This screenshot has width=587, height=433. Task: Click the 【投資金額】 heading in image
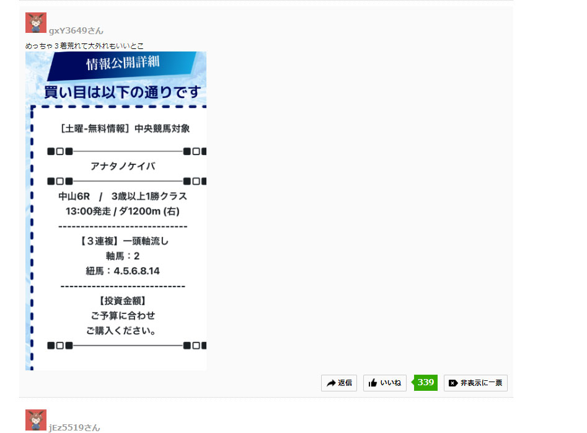coord(122,301)
